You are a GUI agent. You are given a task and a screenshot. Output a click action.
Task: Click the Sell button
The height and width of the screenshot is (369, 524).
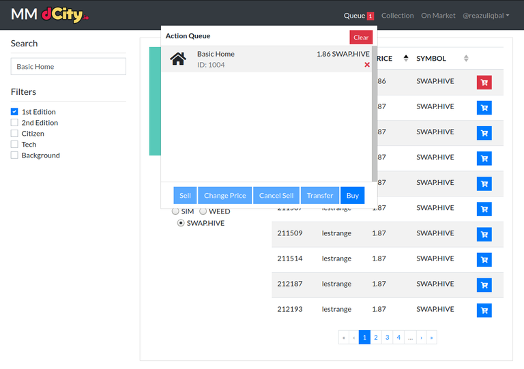(x=185, y=195)
